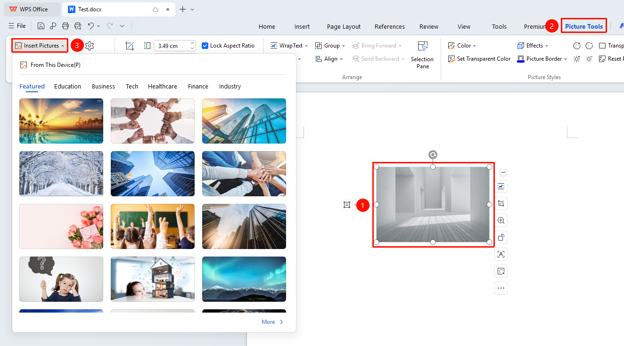Click the Undo arrow icon
Image resolution: width=624 pixels, height=346 pixels.
[91, 26]
